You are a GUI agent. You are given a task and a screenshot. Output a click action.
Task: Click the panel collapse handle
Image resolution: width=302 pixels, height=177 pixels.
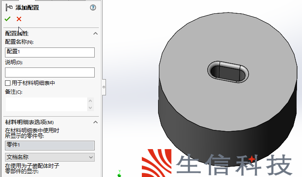[104, 87]
